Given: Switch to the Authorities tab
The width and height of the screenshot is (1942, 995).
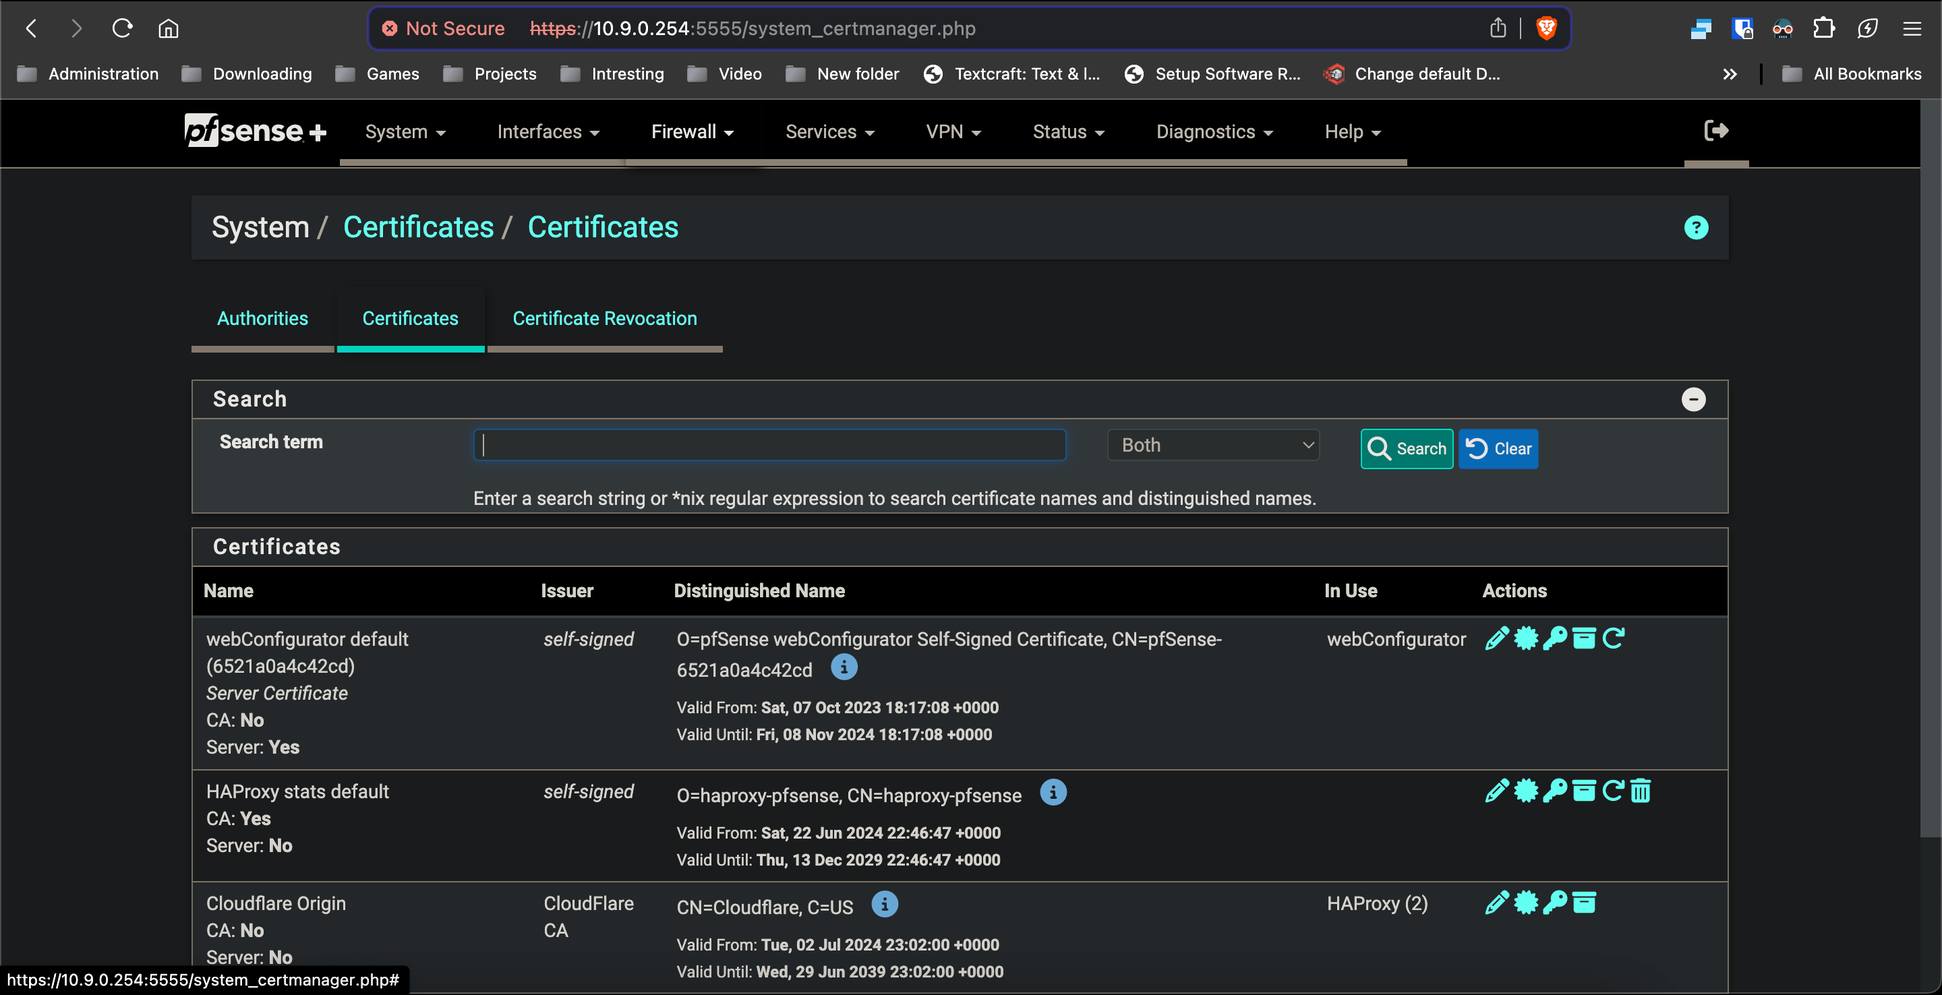Looking at the screenshot, I should click(x=262, y=318).
